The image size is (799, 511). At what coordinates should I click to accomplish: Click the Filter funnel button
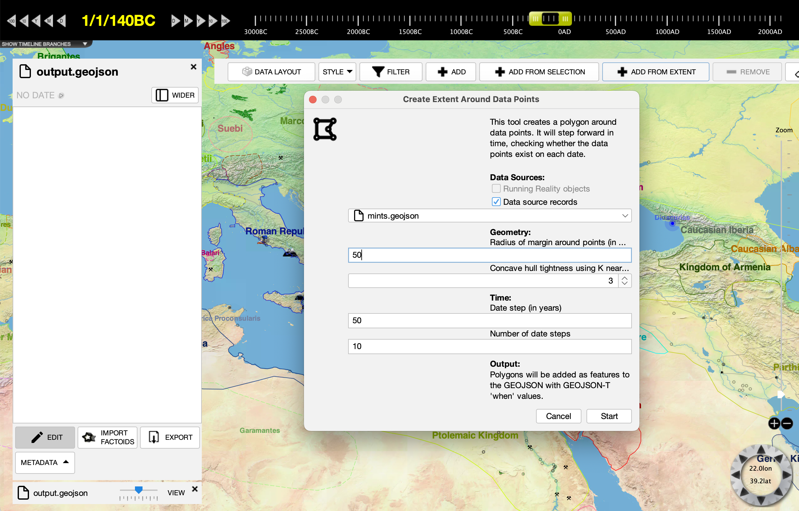coord(391,72)
